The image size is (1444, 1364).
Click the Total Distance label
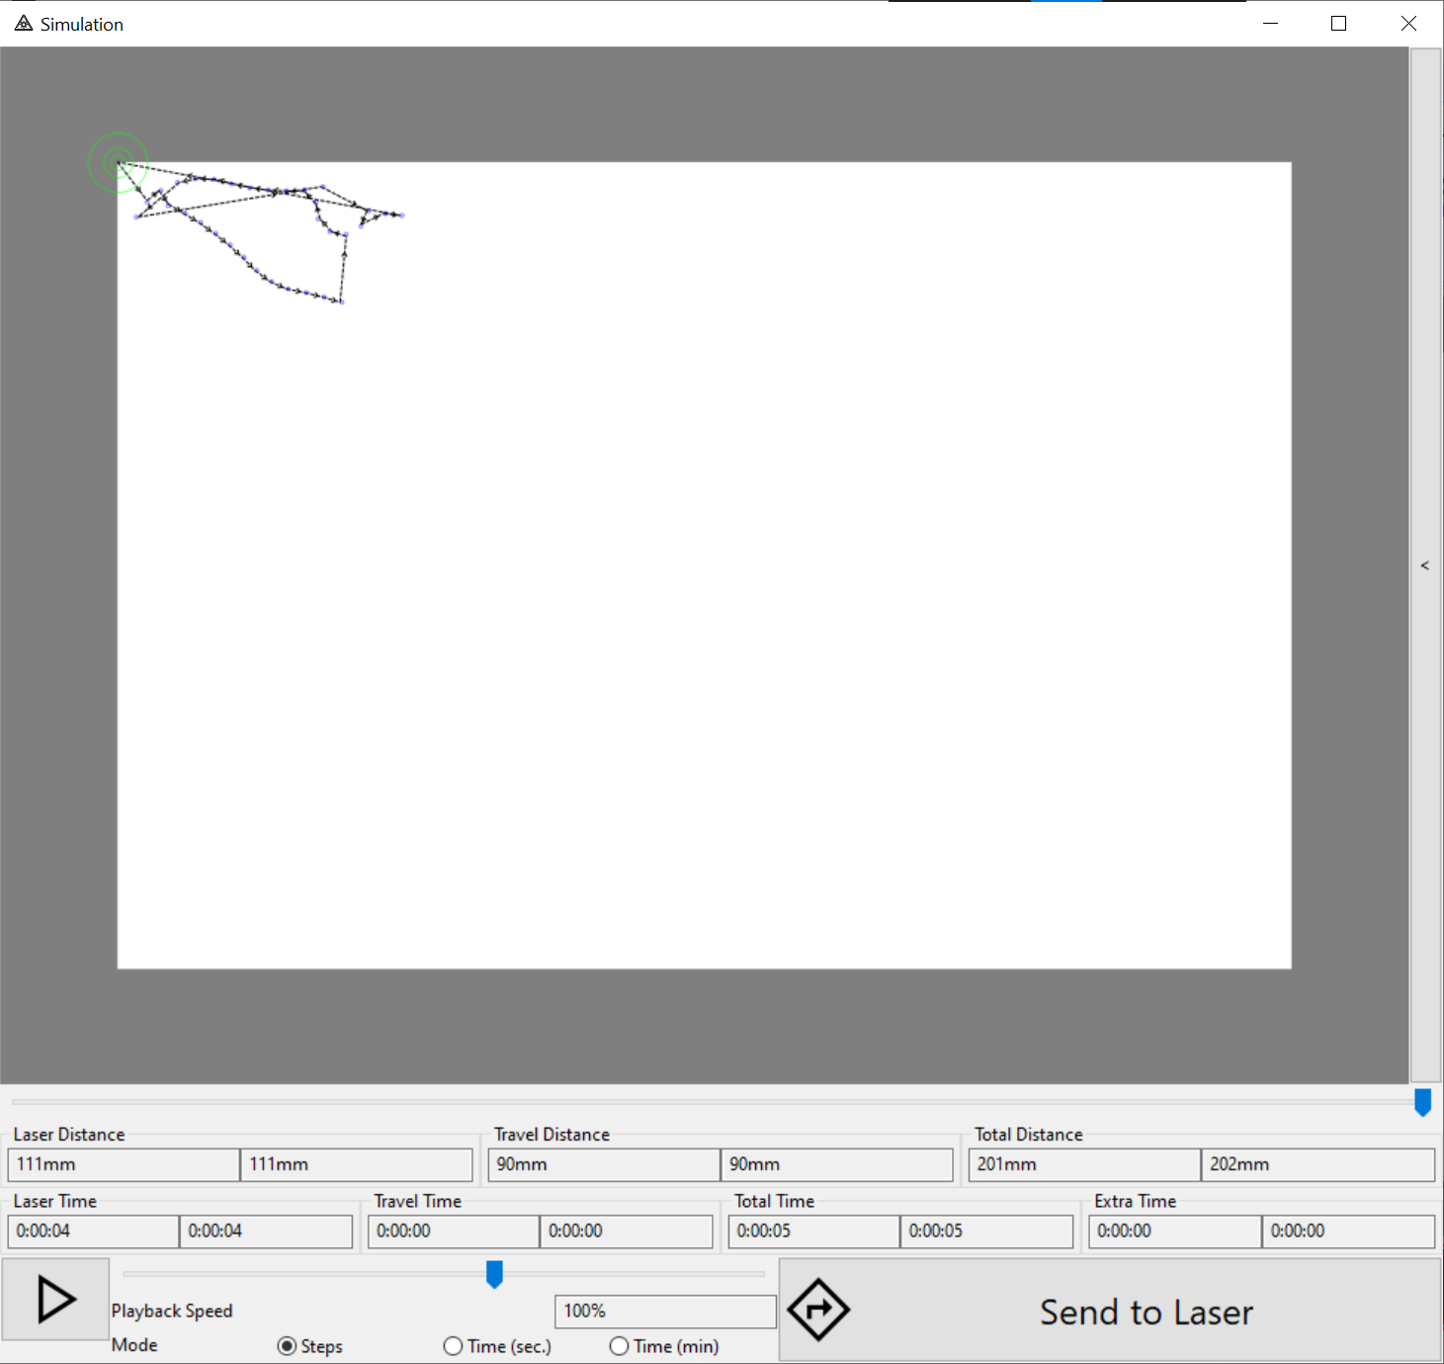click(x=1029, y=1135)
